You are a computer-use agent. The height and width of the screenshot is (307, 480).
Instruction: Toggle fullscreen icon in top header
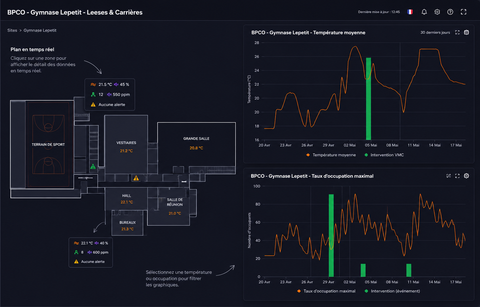pos(464,12)
